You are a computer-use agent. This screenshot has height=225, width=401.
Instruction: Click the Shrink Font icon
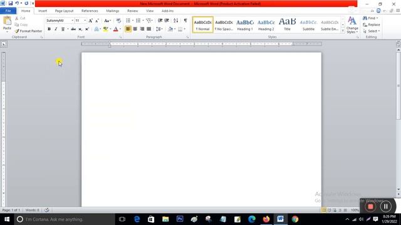point(97,21)
